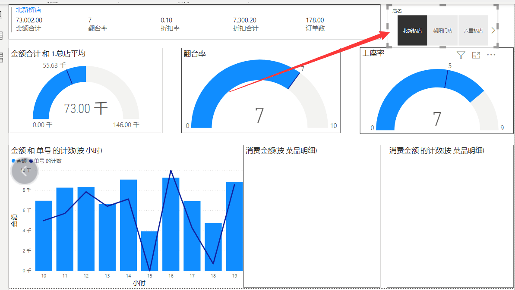The image size is (515, 290).
Task: Click the 消费金额 的计数(按 菜品明细) visual title
Action: click(x=437, y=150)
